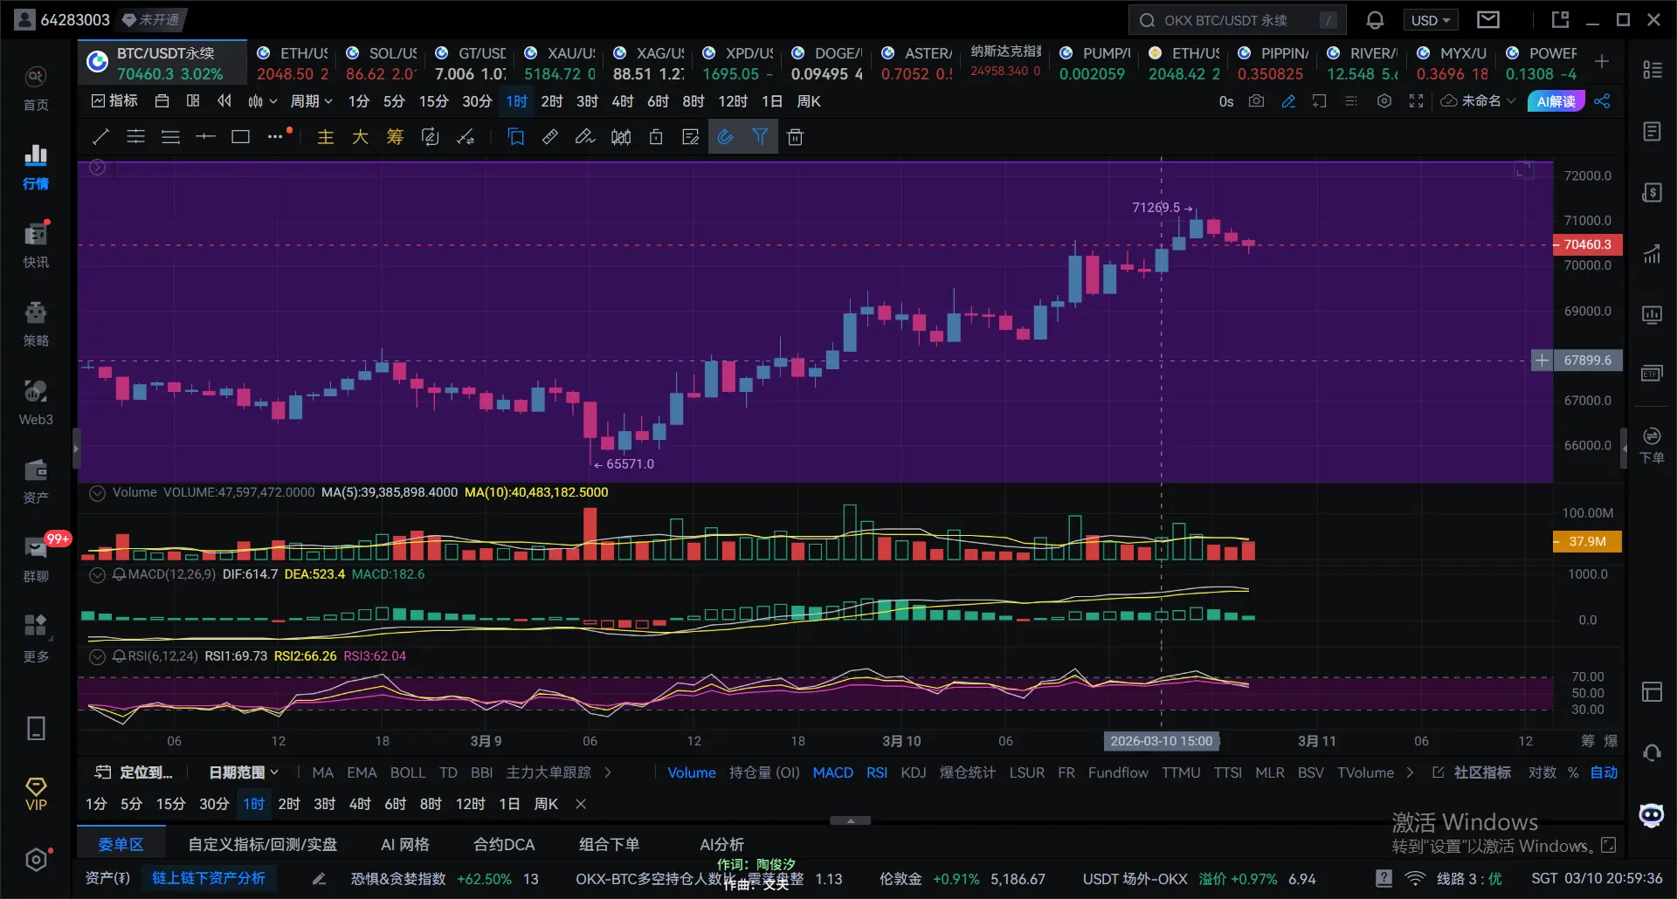1677x899 pixels.
Task: Select the trend line drawing tool
Action: (x=100, y=137)
